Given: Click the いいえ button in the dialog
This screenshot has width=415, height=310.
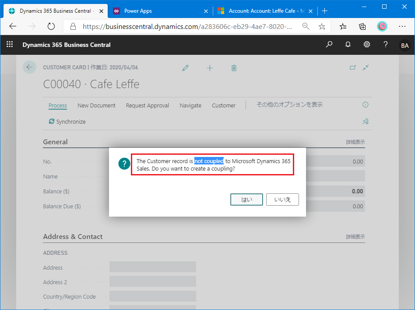Looking at the screenshot, I should pyautogui.click(x=282, y=200).
